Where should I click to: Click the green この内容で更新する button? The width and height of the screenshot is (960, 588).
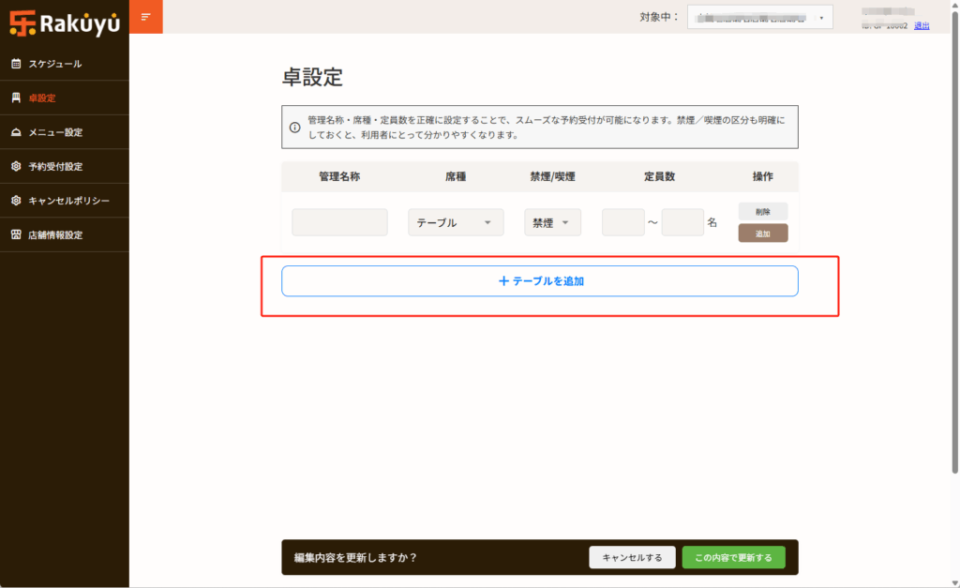click(x=733, y=557)
